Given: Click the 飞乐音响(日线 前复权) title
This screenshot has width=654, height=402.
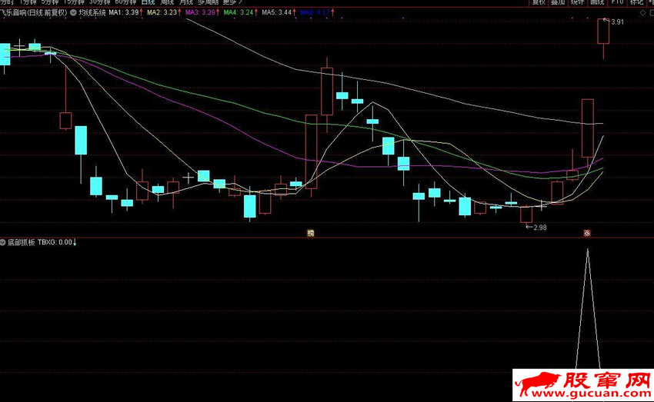Looking at the screenshot, I should click(x=33, y=12).
